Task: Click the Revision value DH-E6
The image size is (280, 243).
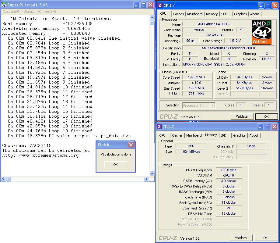Action: pos(267,59)
